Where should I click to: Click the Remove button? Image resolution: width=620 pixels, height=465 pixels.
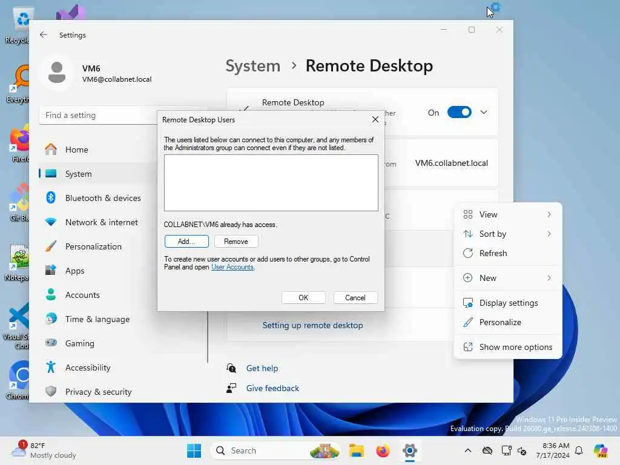[x=236, y=241]
